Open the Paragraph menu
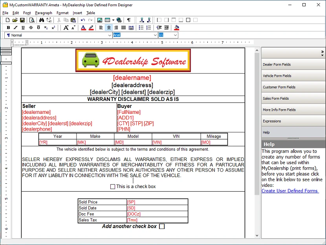The width and height of the screenshot is (326, 245). [x=43, y=13]
